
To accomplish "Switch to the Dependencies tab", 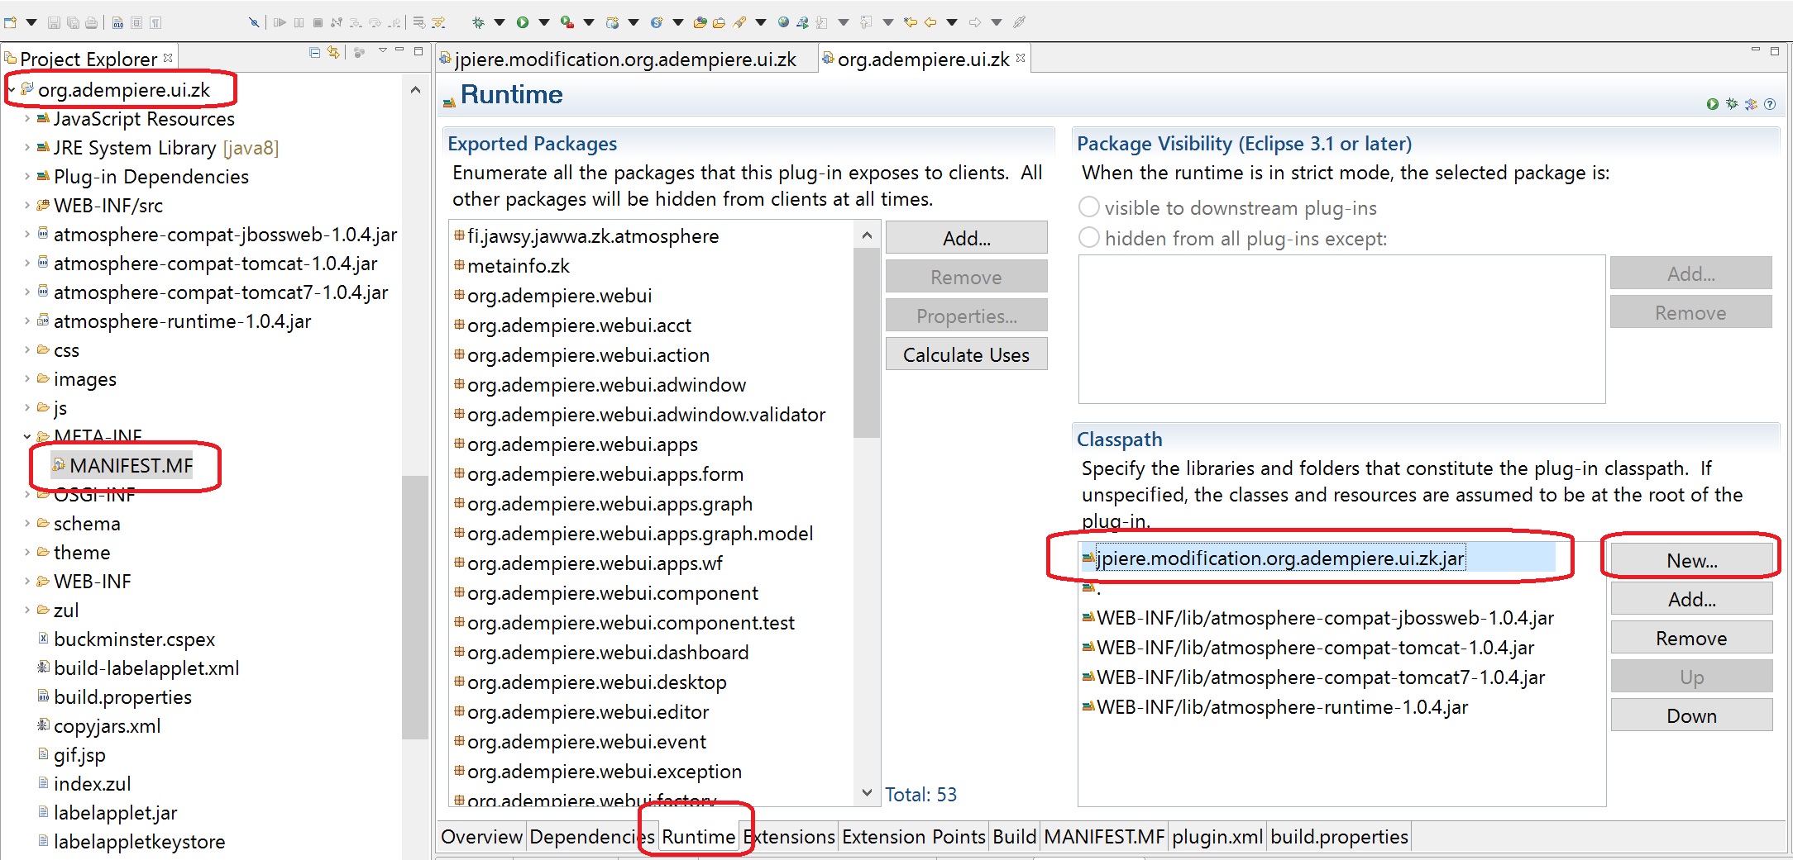I will (x=591, y=837).
